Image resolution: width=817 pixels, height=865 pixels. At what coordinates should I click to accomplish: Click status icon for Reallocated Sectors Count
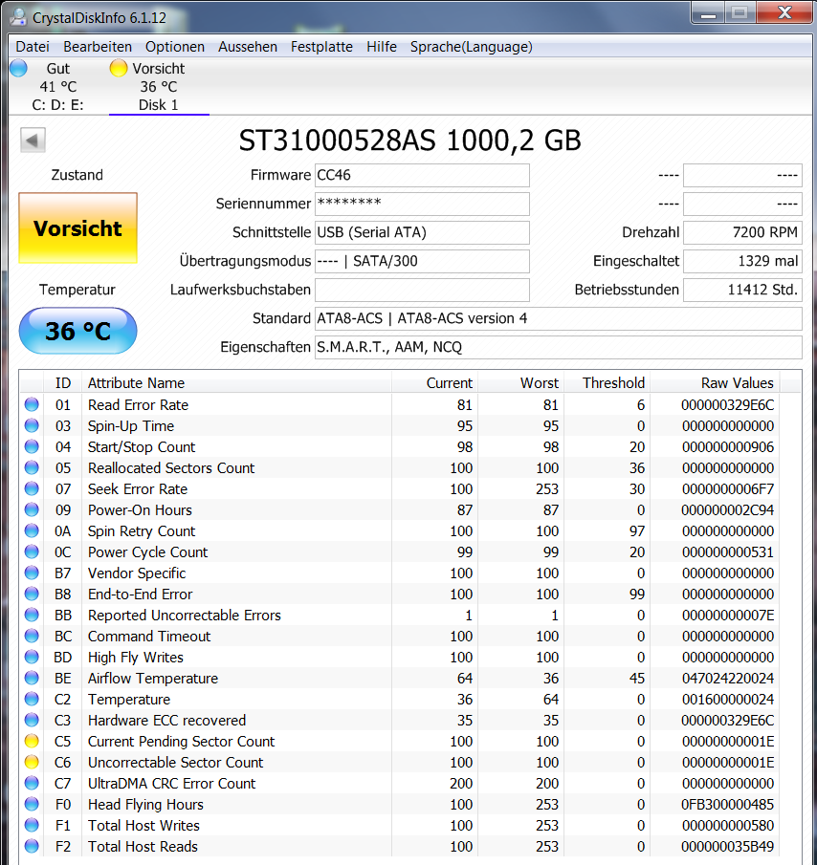[32, 467]
